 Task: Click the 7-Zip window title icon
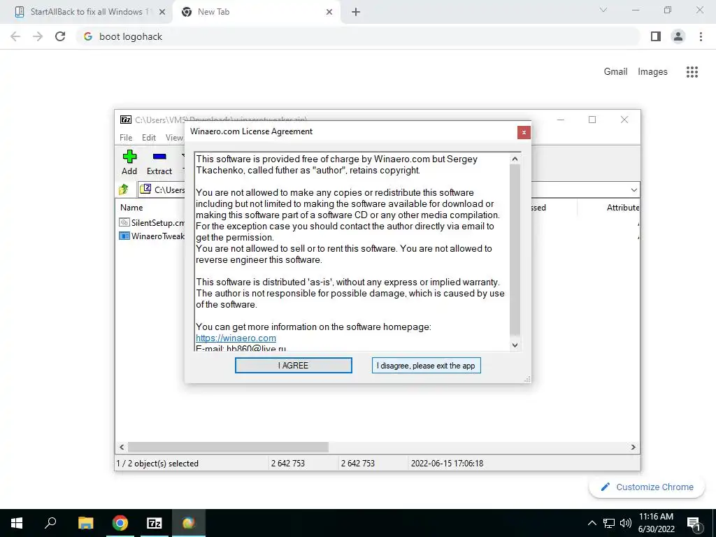126,120
